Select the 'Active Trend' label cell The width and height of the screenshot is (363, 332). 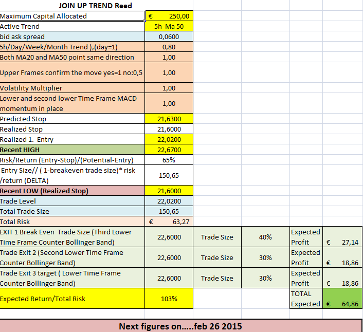click(x=72, y=26)
